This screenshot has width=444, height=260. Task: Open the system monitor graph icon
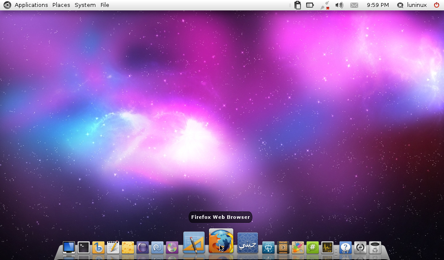tap(327, 247)
